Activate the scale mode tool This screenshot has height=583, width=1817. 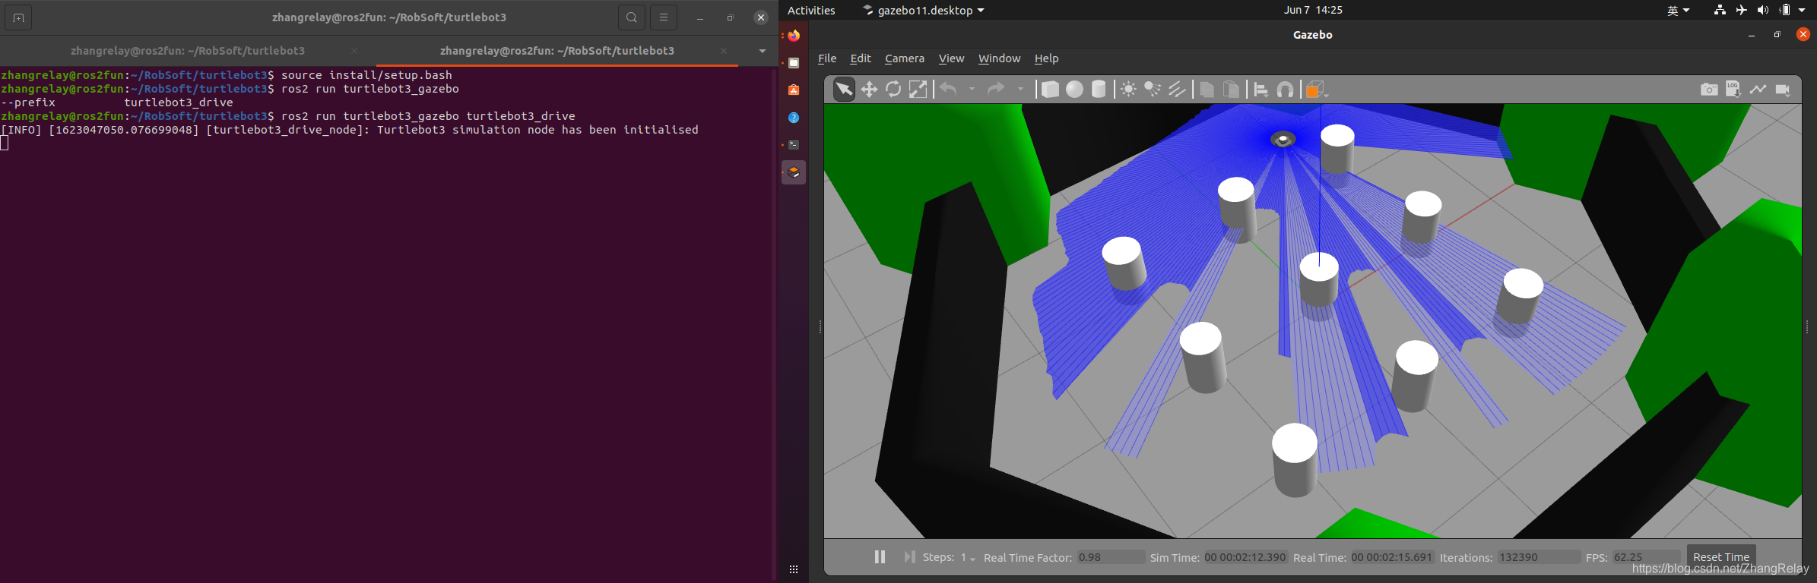pyautogui.click(x=918, y=90)
